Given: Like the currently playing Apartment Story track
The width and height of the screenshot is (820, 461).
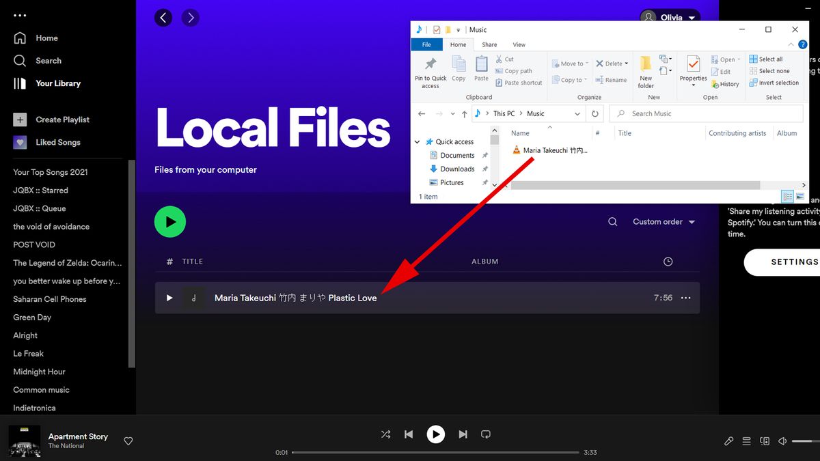Looking at the screenshot, I should pos(128,441).
